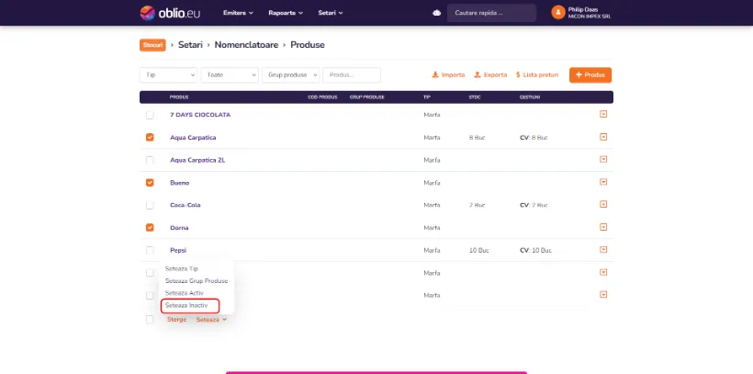
Task: Tick the Pepsi checkbox
Action: coord(150,251)
